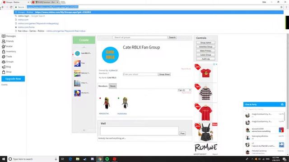Choose free robux Games suggestion
This screenshot has width=289, height=162.
pos(149,31)
